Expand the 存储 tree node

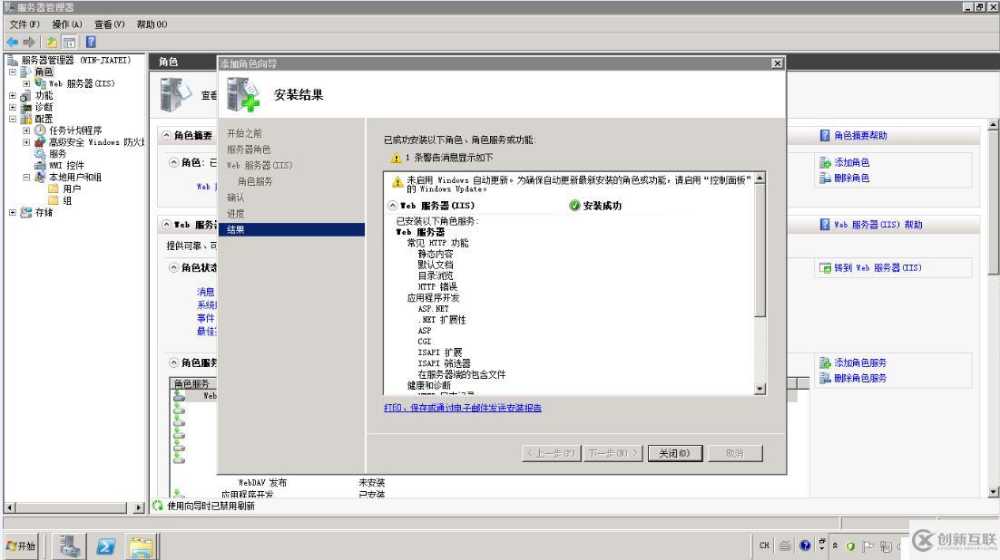point(12,212)
